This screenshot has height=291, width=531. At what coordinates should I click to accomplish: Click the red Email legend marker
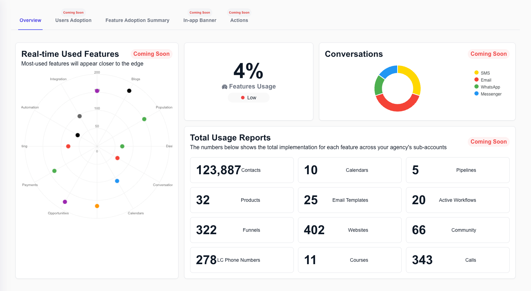tap(477, 79)
